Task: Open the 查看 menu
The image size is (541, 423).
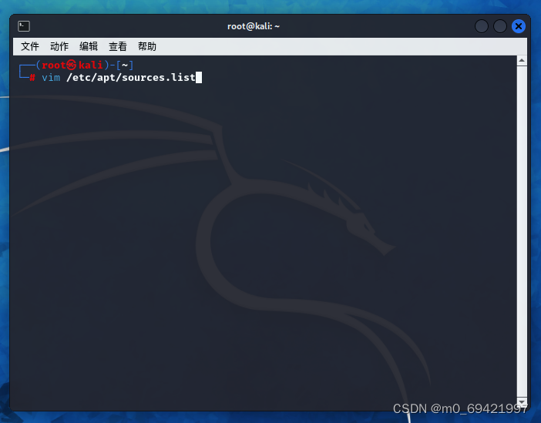Action: (x=118, y=46)
